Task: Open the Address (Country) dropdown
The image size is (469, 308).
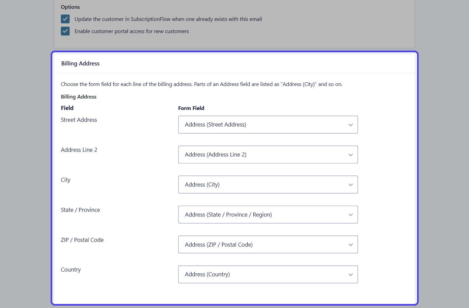Action: (x=268, y=274)
